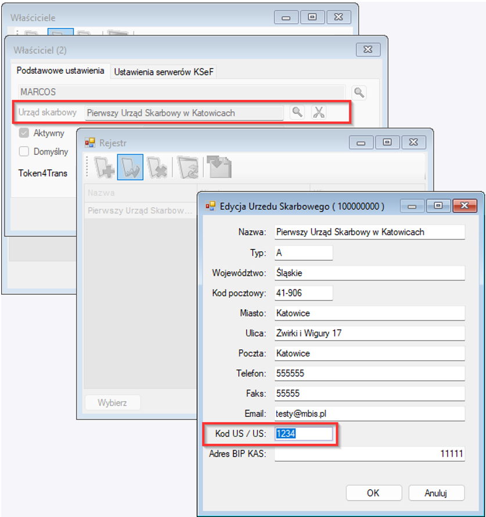Click the refresh list icon in Rejestr toolbar
This screenshot has height=517, width=486.
(188, 168)
